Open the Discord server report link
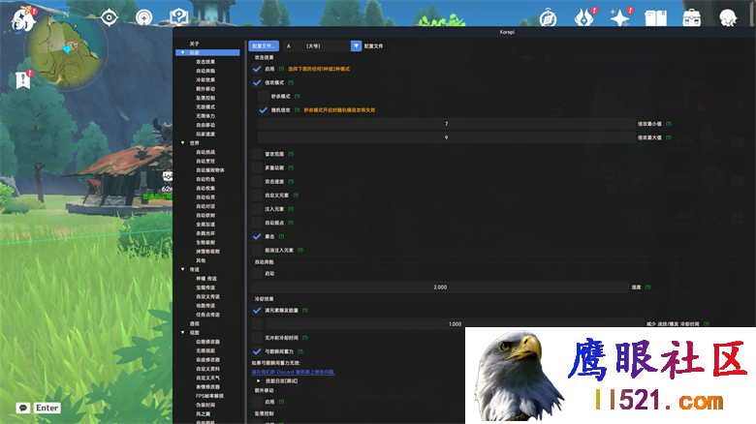756x424 pixels. tap(293, 372)
